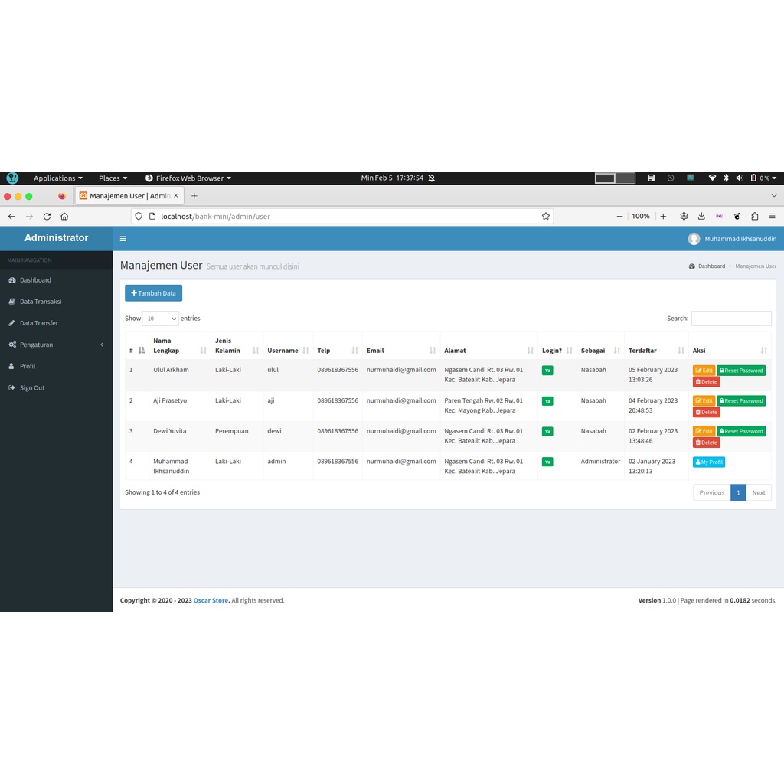Open the Applications menu in the top panel
This screenshot has height=784, width=784.
[x=57, y=178]
